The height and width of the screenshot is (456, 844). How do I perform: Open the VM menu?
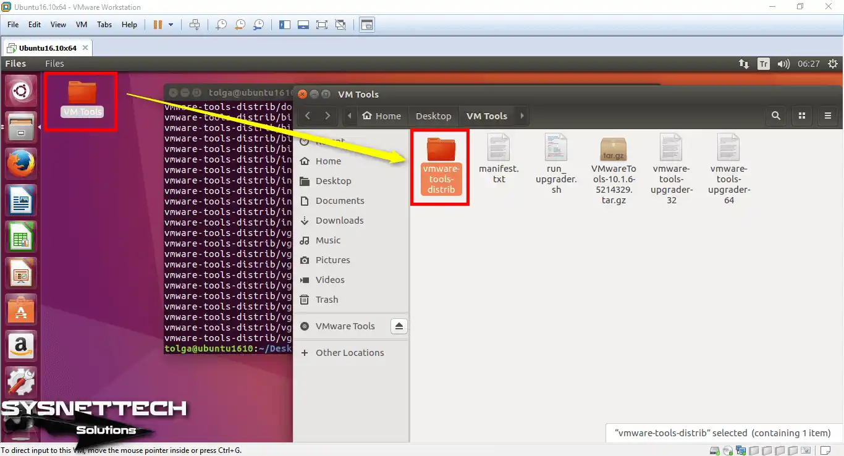coord(81,25)
